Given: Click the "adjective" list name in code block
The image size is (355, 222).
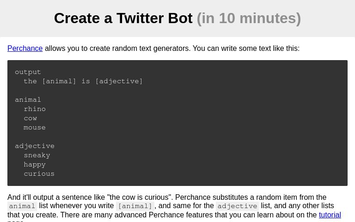Looking at the screenshot, I should click(35, 146).
